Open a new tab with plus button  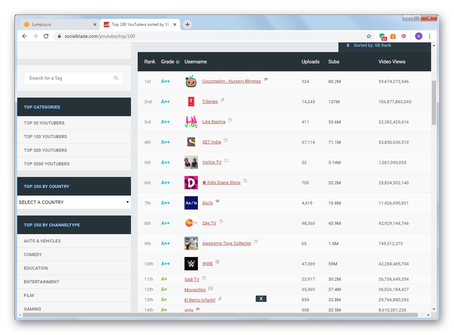[x=188, y=25]
